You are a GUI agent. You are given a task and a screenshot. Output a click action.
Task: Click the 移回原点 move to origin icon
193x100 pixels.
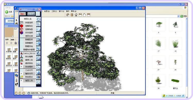pos(22,77)
